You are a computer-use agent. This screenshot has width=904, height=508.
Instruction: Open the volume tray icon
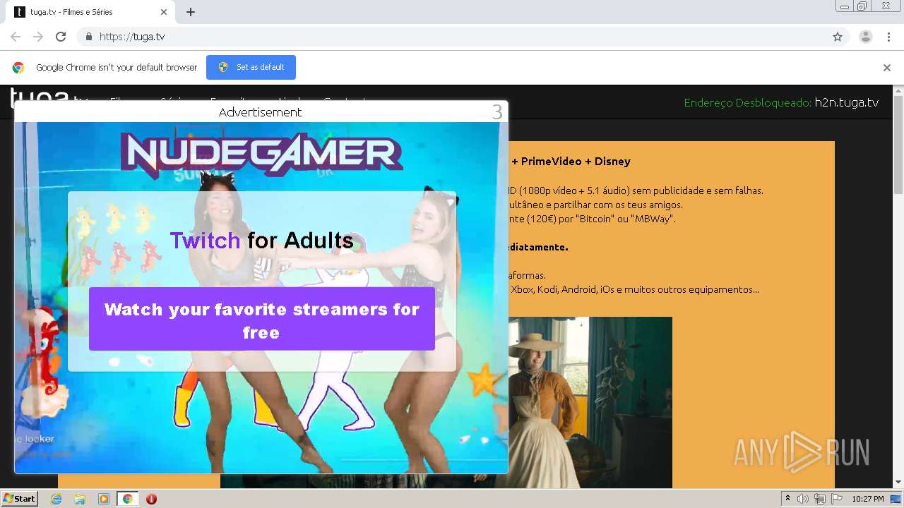tap(803, 499)
